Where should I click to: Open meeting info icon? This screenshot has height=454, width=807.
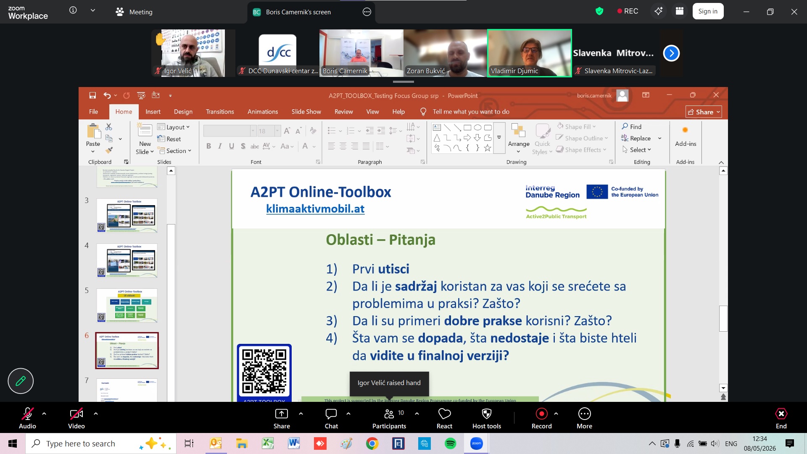73,10
